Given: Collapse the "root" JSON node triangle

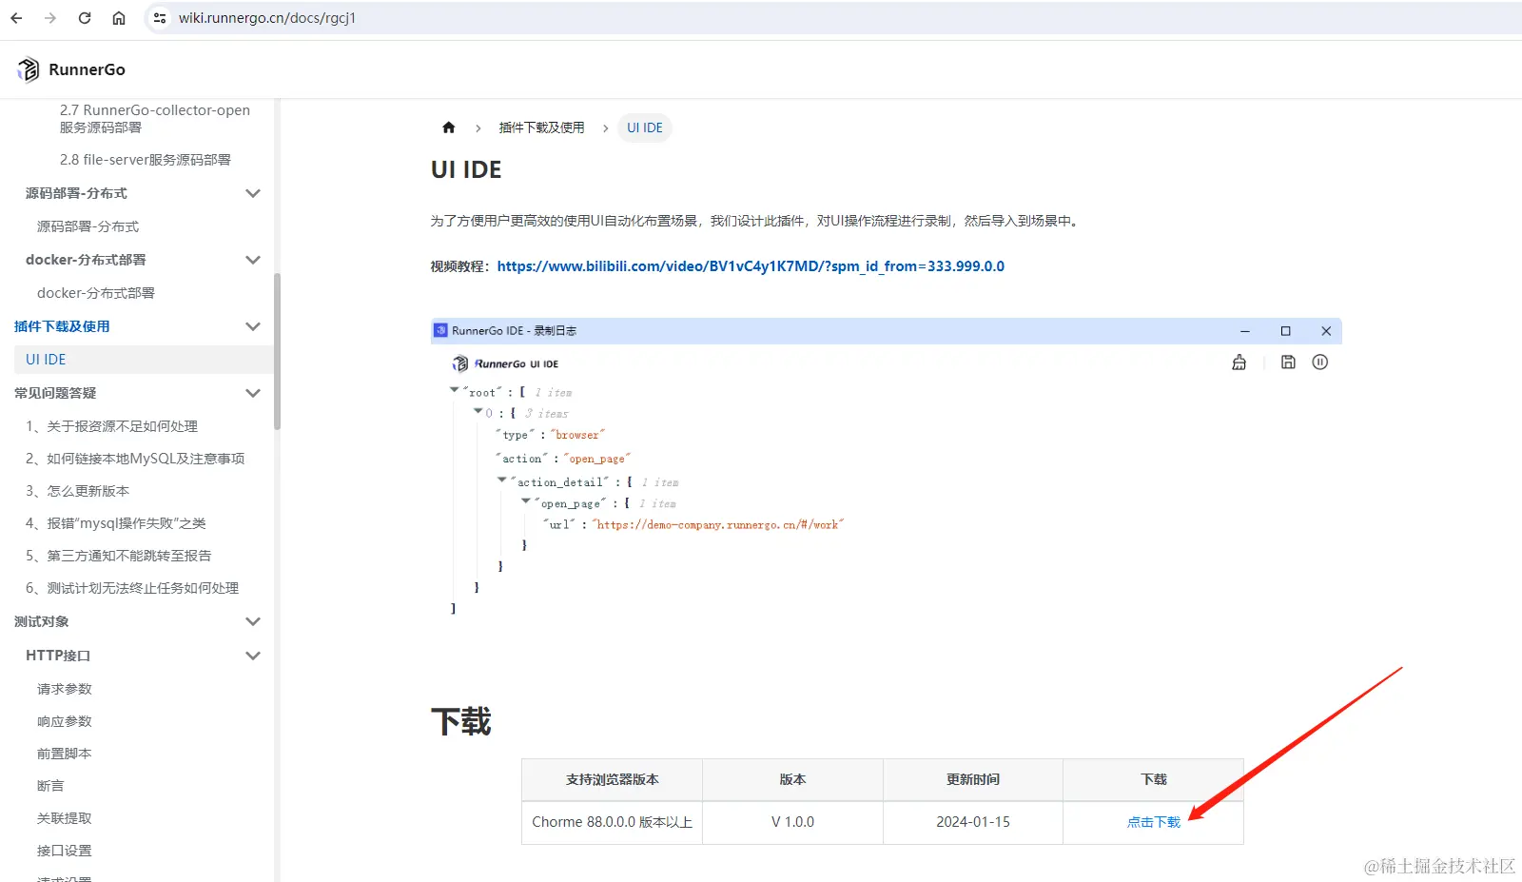Looking at the screenshot, I should pyautogui.click(x=455, y=390).
